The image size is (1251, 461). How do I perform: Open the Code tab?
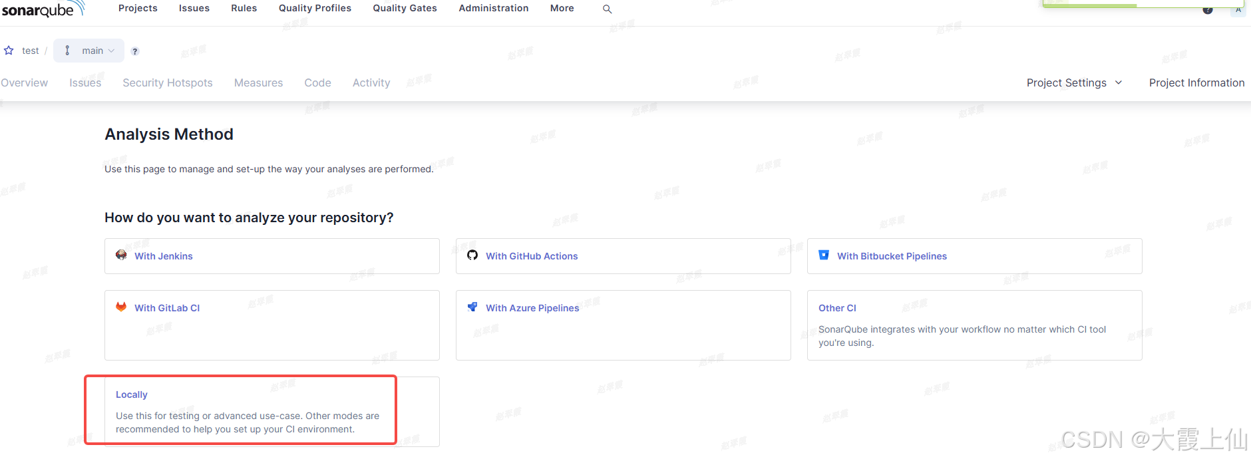[x=317, y=82]
